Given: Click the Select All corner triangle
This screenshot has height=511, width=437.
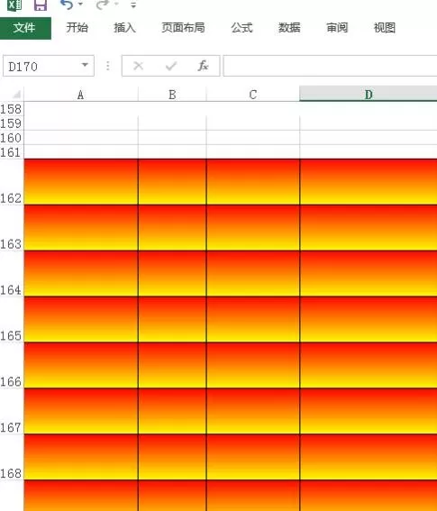Looking at the screenshot, I should [16, 95].
